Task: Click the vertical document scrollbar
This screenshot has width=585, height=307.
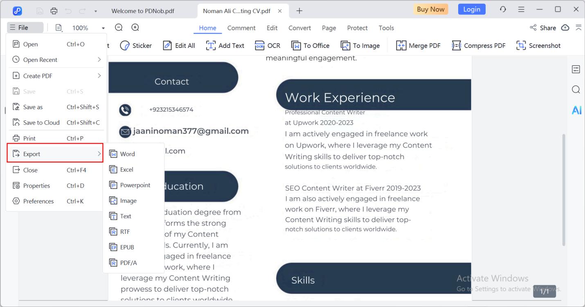Action: tap(564, 190)
